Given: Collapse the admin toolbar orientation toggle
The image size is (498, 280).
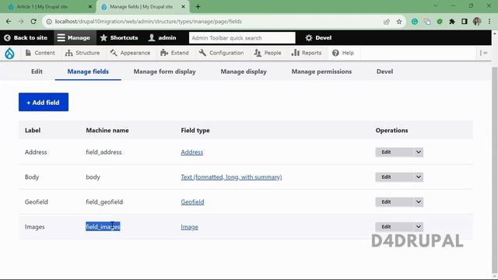Looking at the screenshot, I should 484,53.
